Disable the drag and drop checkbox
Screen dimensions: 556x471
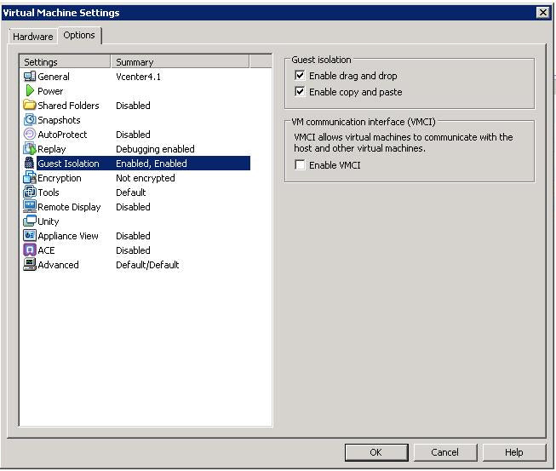click(300, 76)
